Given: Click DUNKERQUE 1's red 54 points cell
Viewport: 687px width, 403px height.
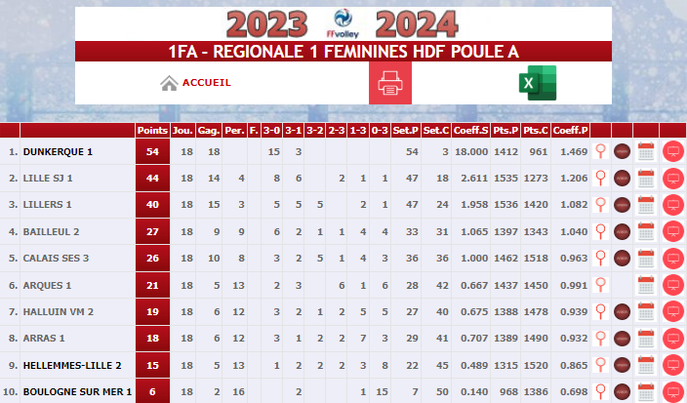Looking at the screenshot, I should pyautogui.click(x=152, y=151).
